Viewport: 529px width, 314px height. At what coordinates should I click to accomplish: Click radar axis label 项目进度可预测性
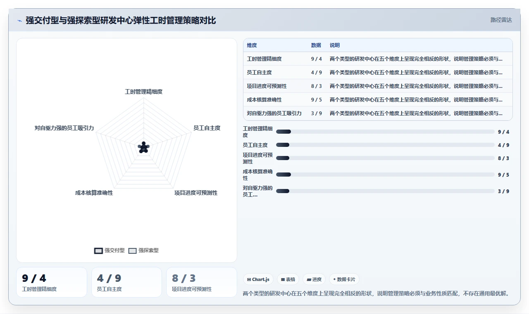tap(196, 193)
